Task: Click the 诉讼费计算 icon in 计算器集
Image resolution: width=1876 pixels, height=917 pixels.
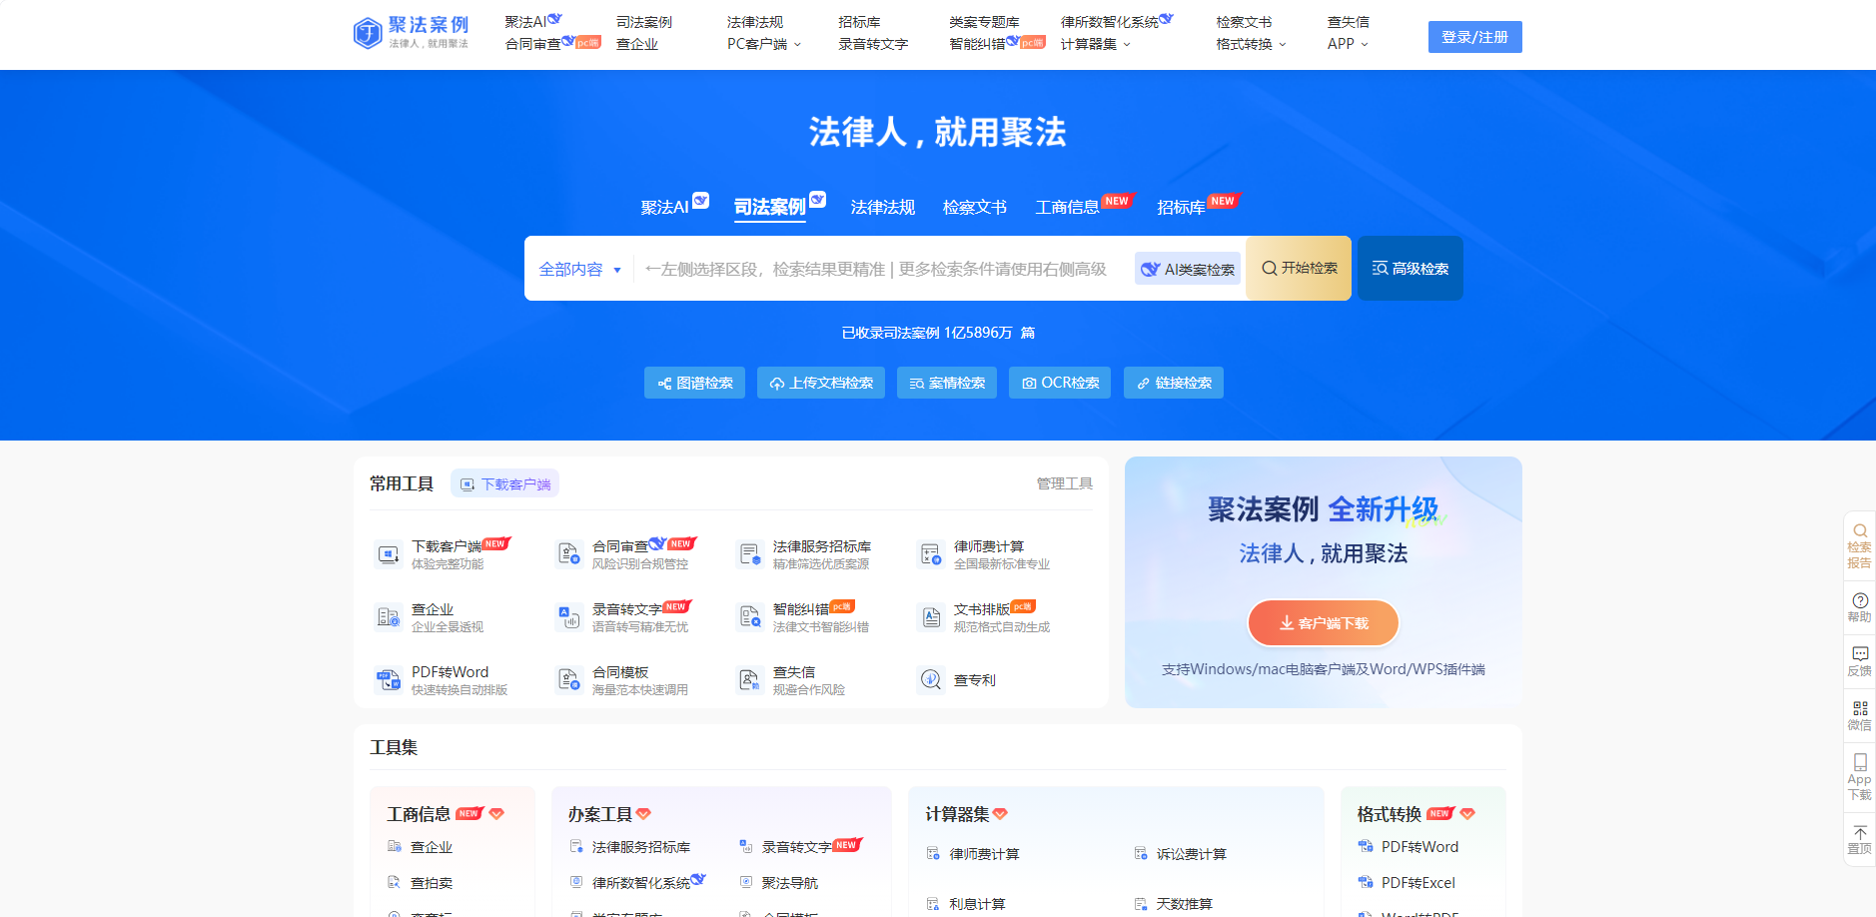Action: (1140, 853)
